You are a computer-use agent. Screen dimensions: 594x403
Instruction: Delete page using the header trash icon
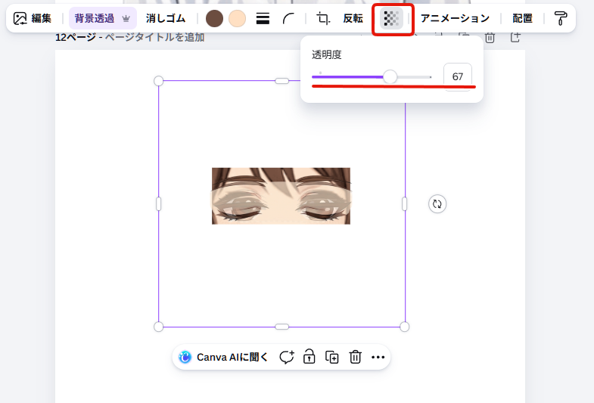(490, 37)
